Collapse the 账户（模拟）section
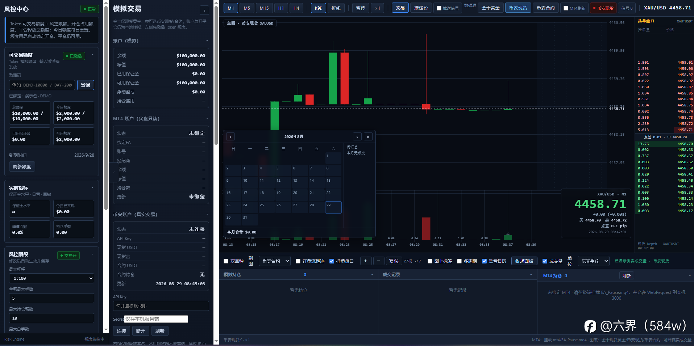The image size is (694, 346). click(x=207, y=41)
